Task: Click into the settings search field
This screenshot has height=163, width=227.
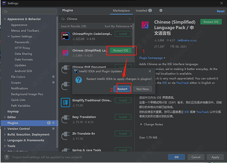Action: [30, 12]
